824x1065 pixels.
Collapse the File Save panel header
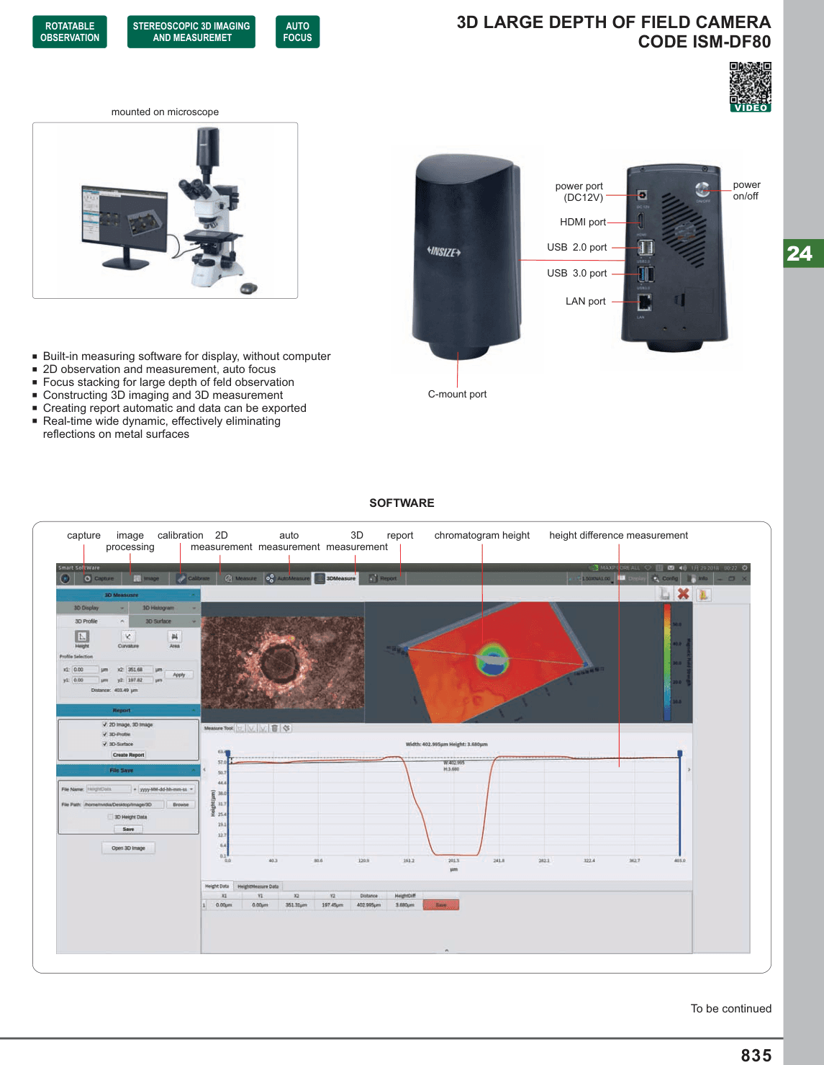pos(128,770)
